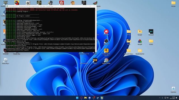Open the plain yellow folder below the teal-wave icon
Image resolution: width=179 pixels, height=100 pixels.
coord(151,41)
